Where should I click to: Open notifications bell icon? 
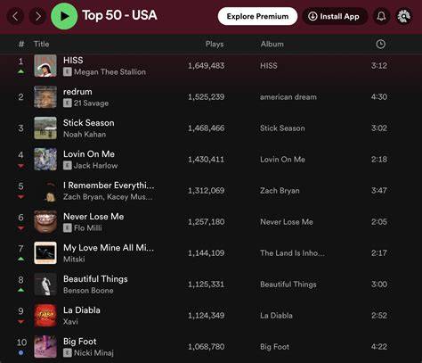(x=381, y=16)
